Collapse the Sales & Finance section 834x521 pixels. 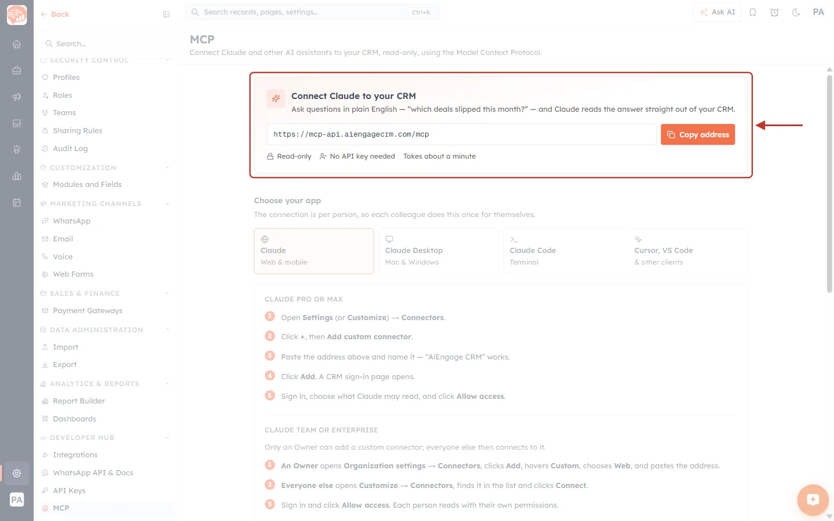[167, 293]
